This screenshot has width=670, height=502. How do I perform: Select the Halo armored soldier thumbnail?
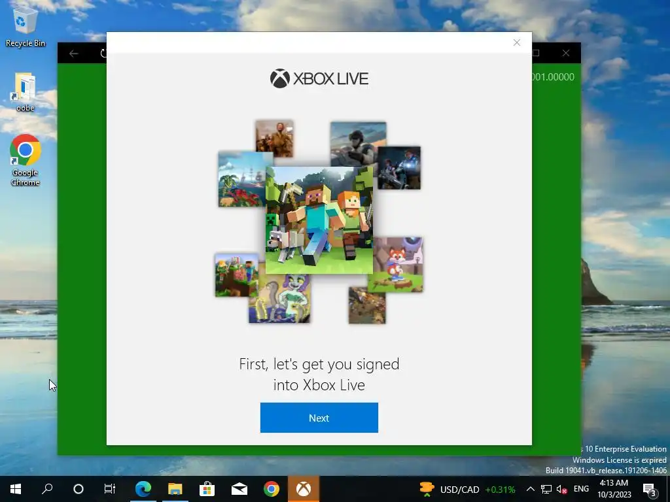[x=358, y=144]
